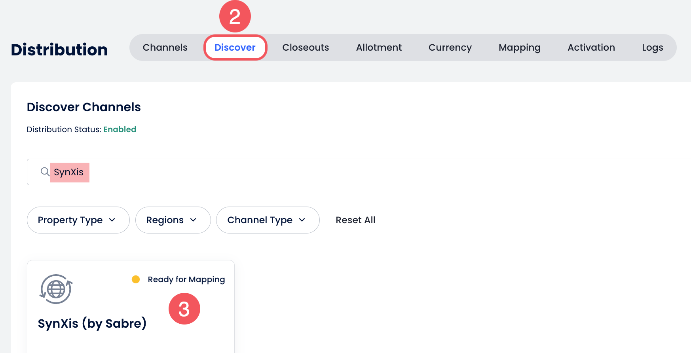Click in the channel search field

[x=356, y=172]
